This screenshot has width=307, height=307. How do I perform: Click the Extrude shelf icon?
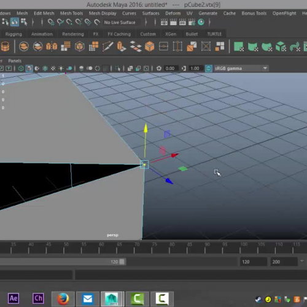pyautogui.click(x=122, y=47)
